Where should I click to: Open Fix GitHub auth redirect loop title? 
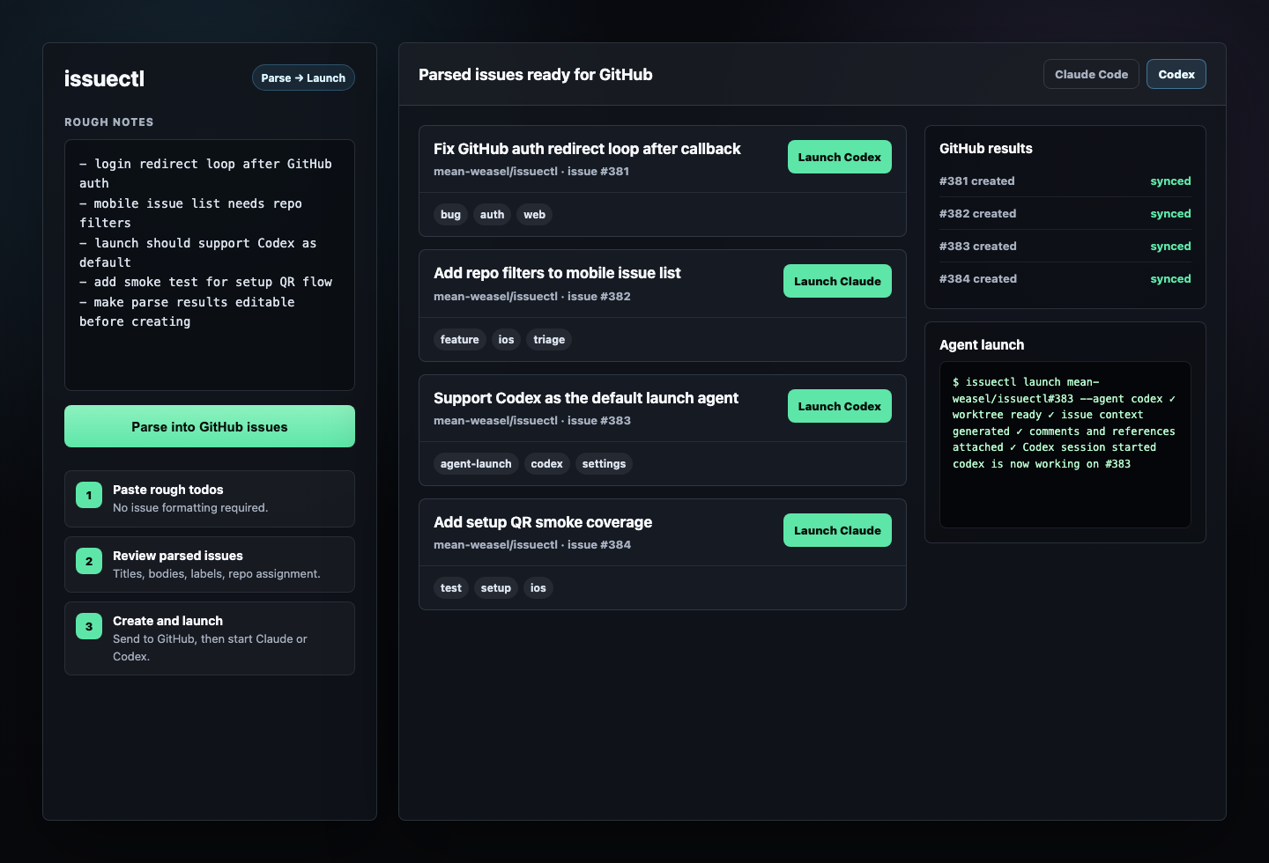tap(587, 149)
